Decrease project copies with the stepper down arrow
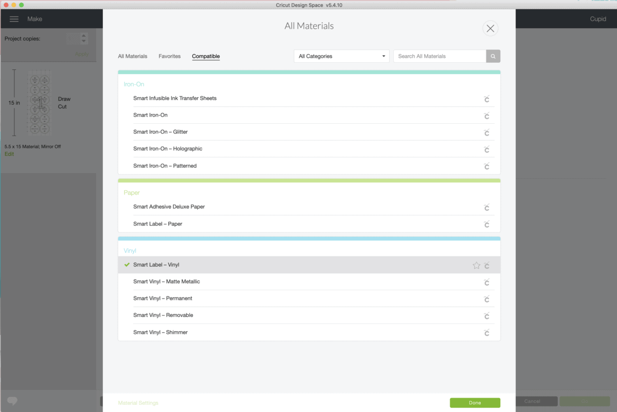Viewport: 617px width, 412px height. click(84, 42)
